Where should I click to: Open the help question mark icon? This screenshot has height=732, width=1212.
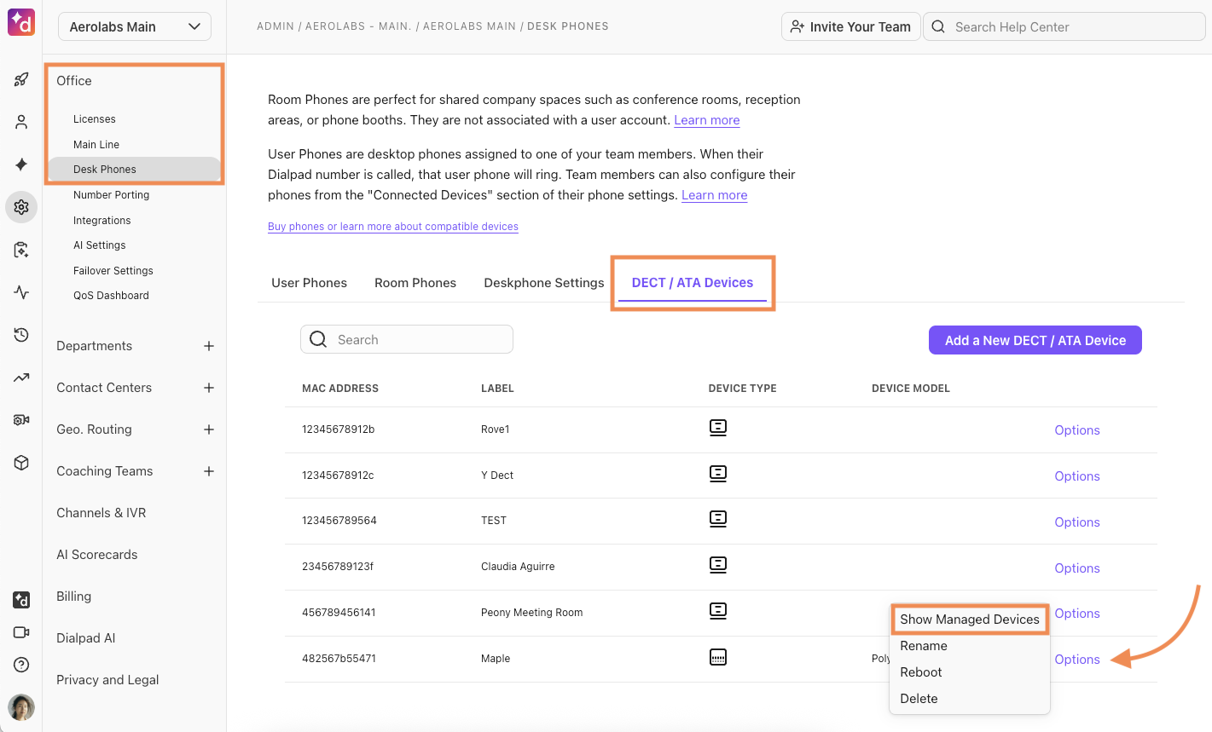[x=21, y=665]
